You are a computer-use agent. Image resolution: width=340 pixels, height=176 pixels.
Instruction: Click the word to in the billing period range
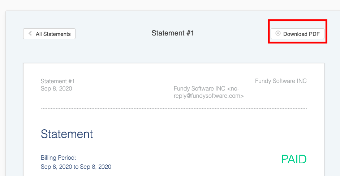[x=76, y=167]
